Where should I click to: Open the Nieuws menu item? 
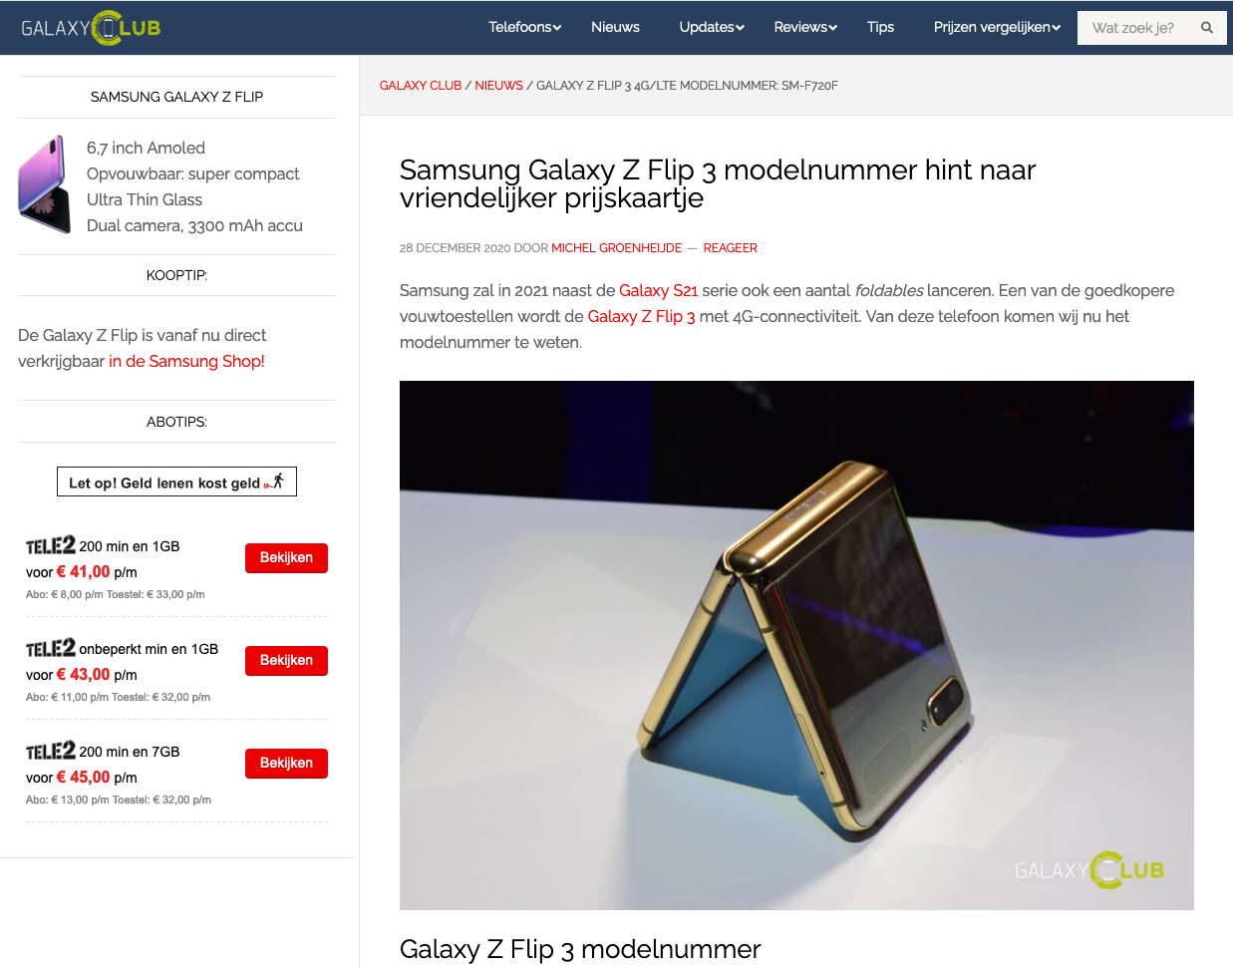tap(615, 27)
